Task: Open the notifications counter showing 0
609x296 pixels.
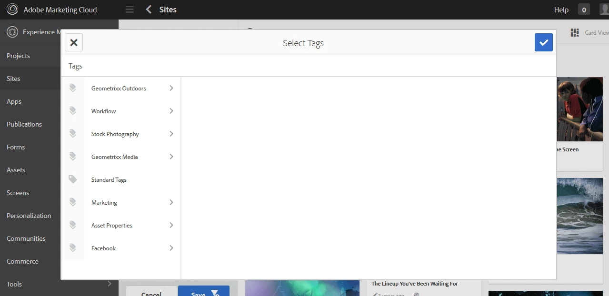Action: pos(584,10)
